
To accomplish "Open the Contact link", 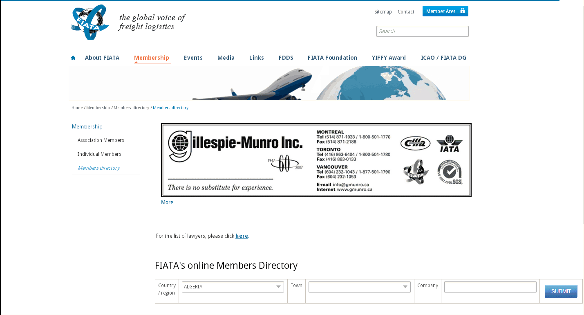I will [x=406, y=12].
